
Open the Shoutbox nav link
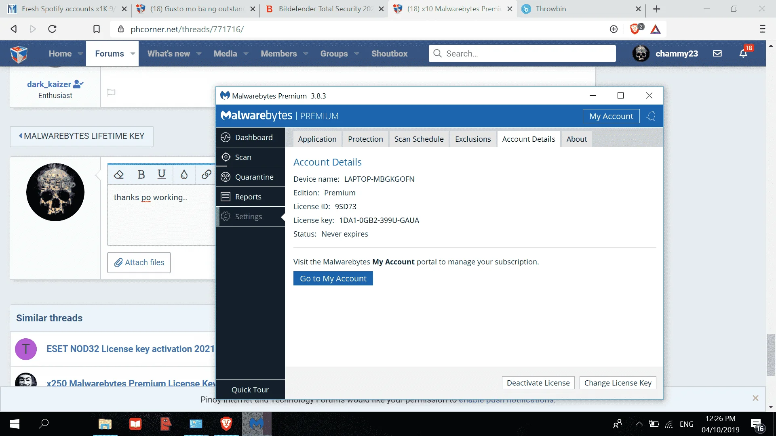pos(389,54)
